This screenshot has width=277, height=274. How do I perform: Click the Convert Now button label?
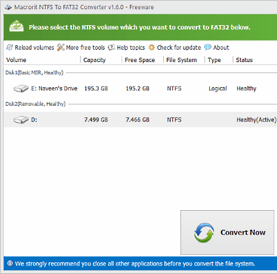[243, 232]
